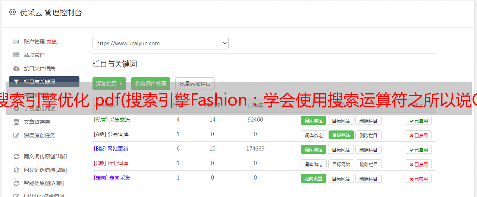Click 目标网站 for 采集交流 row
477x197 pixels.
point(341,120)
